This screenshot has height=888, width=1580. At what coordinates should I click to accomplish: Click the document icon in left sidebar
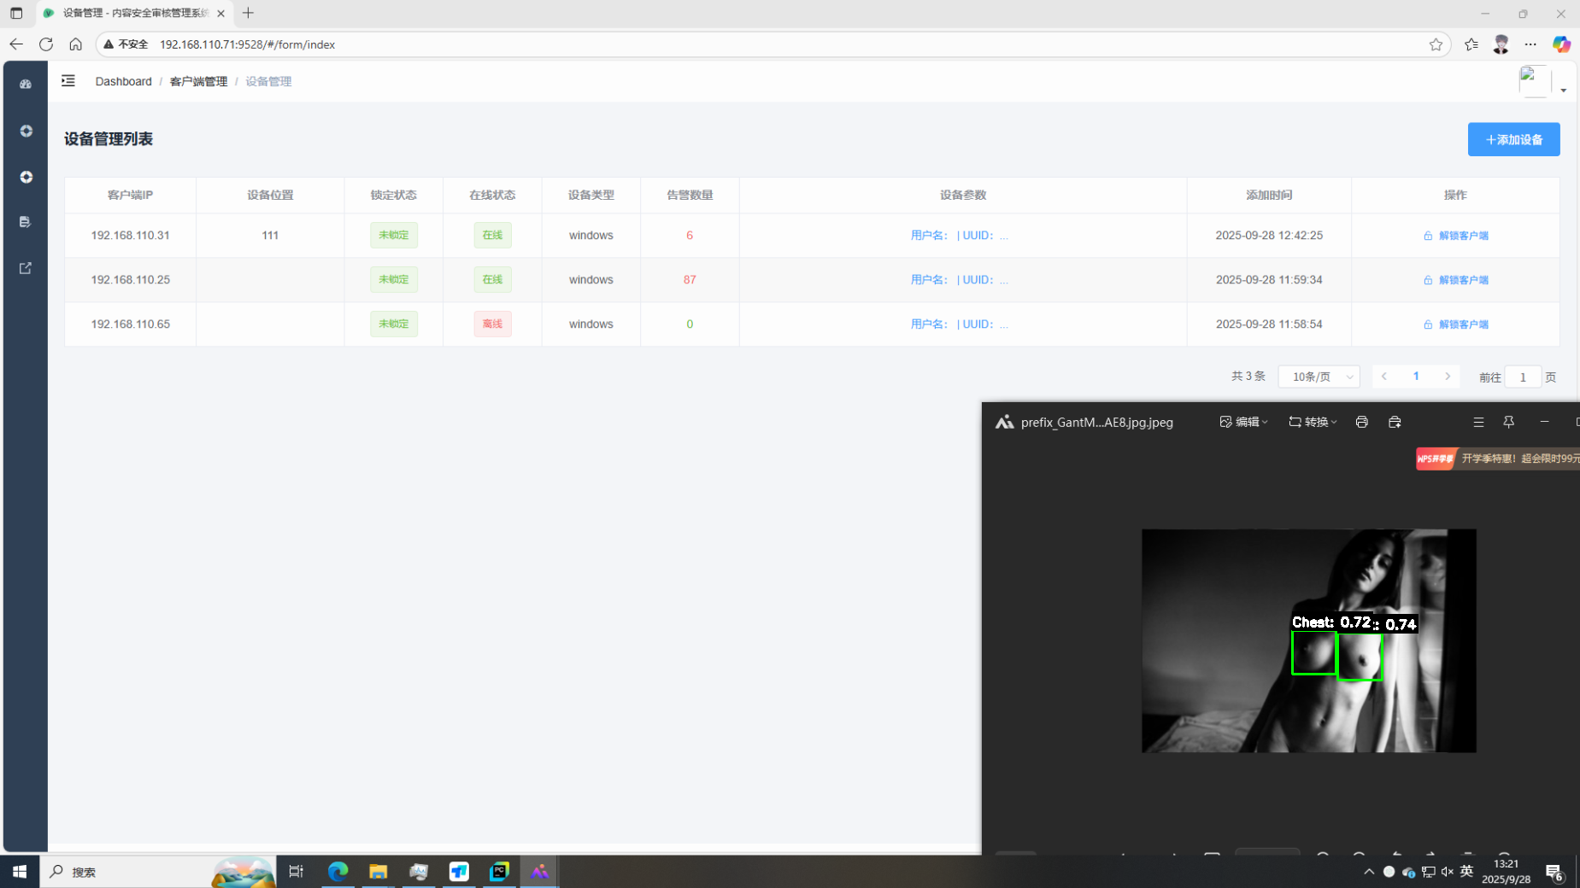[26, 222]
